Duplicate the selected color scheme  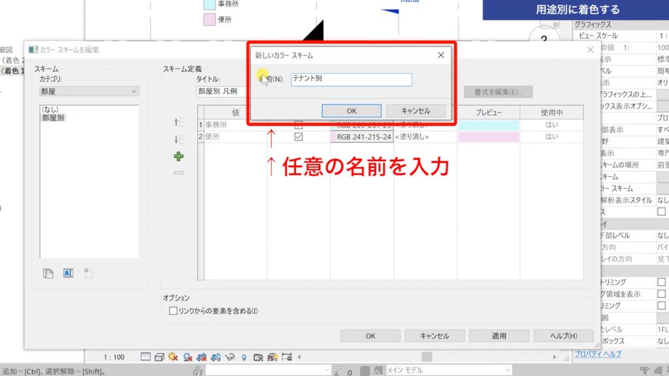(48, 273)
